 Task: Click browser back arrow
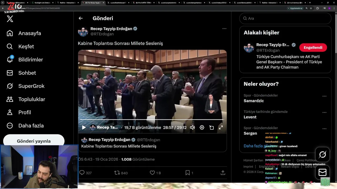pyautogui.click(x=3, y=8)
